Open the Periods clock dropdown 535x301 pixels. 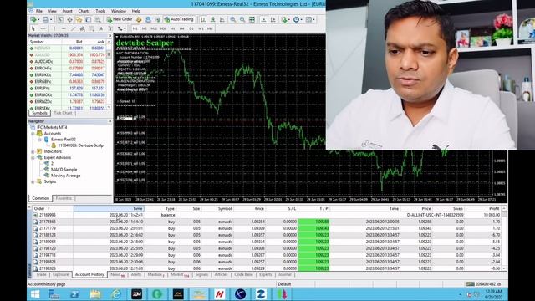click(x=298, y=19)
